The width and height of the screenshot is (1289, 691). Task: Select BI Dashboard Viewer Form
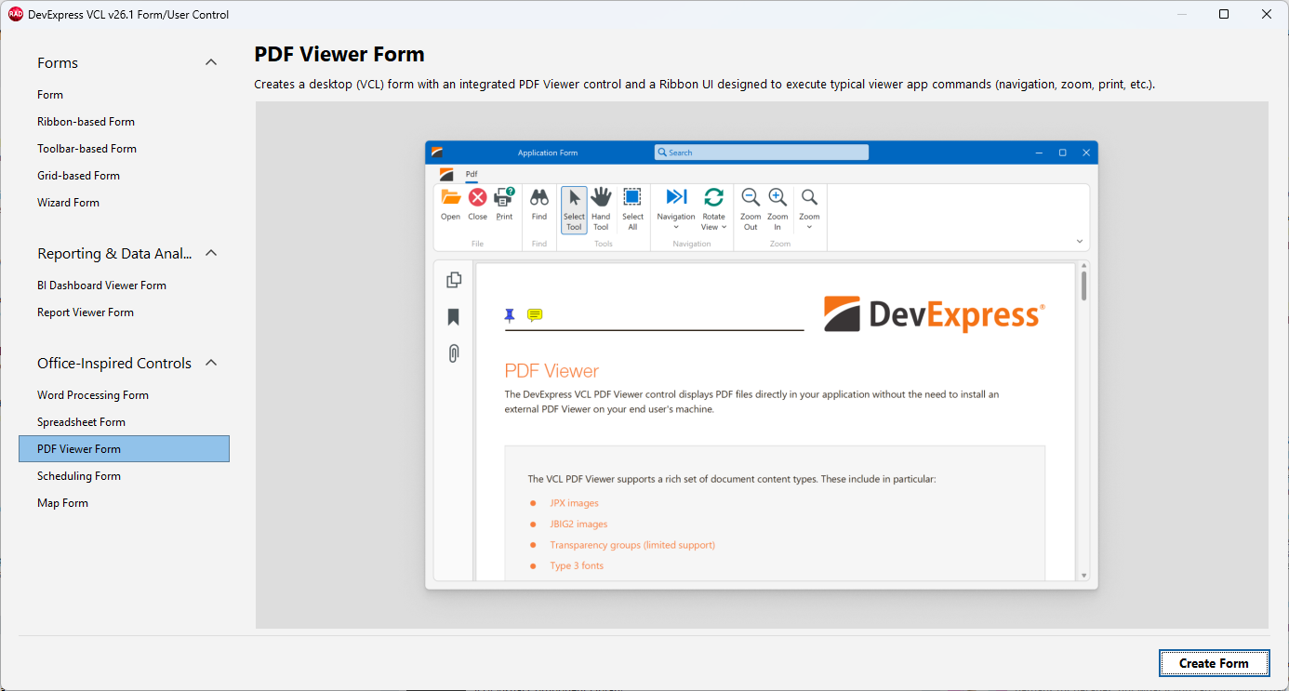124,286
